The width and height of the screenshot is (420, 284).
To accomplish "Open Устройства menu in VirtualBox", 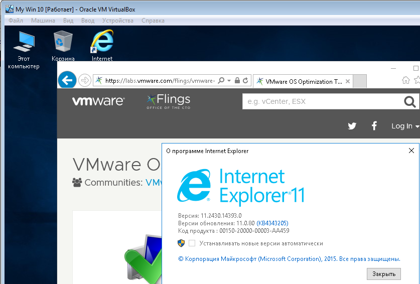I will pyautogui.click(x=118, y=21).
